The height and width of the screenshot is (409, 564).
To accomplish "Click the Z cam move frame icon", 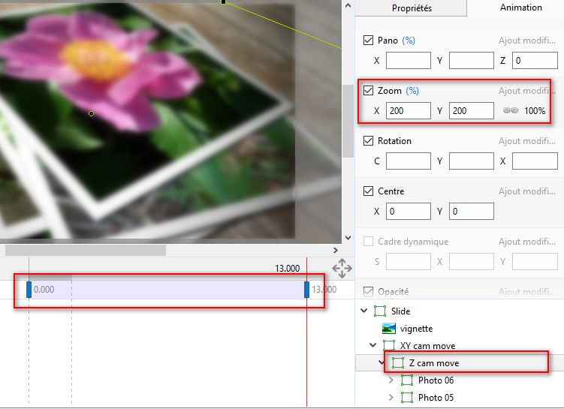I will click(x=398, y=363).
